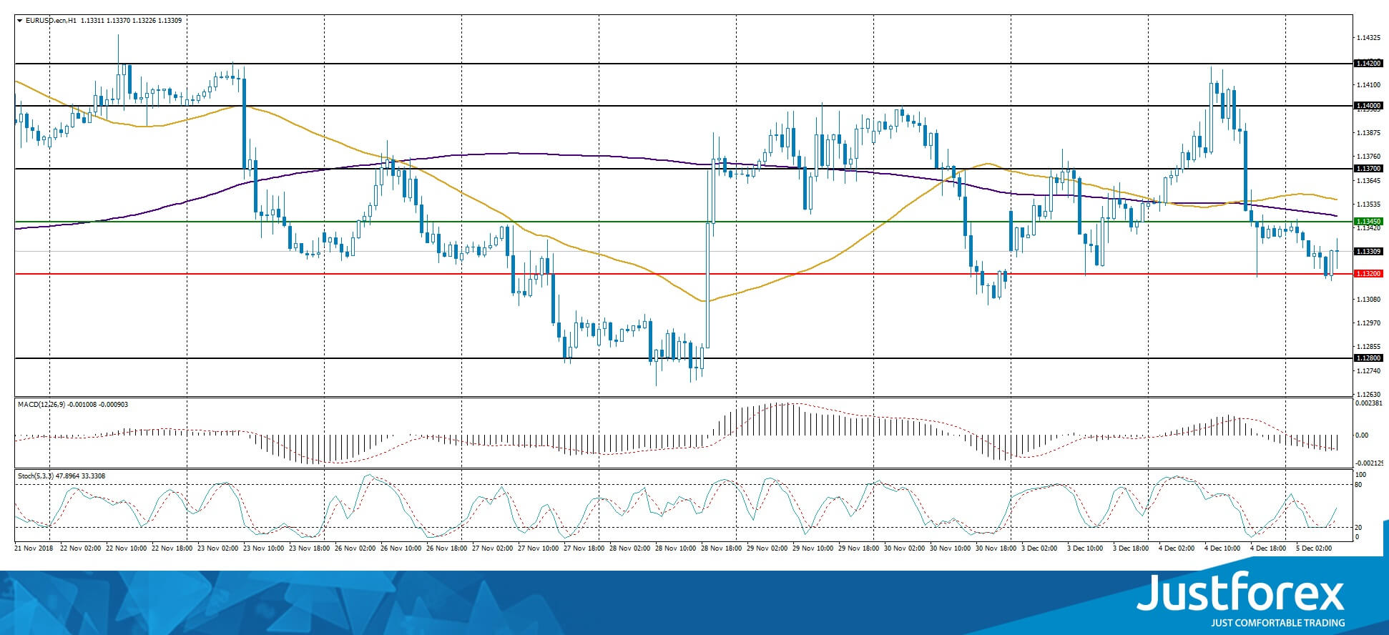Screen dimensions: 1389x635
Task: Click the 4 Dec 02:00 time label
Action: point(1178,548)
